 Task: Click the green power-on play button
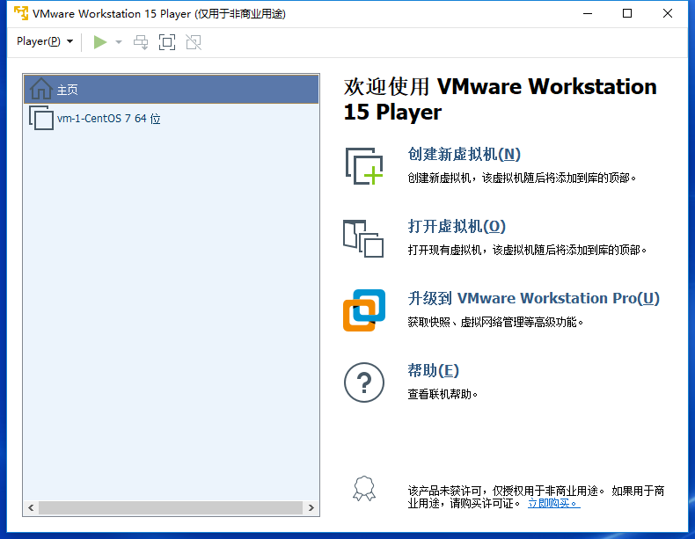[100, 42]
